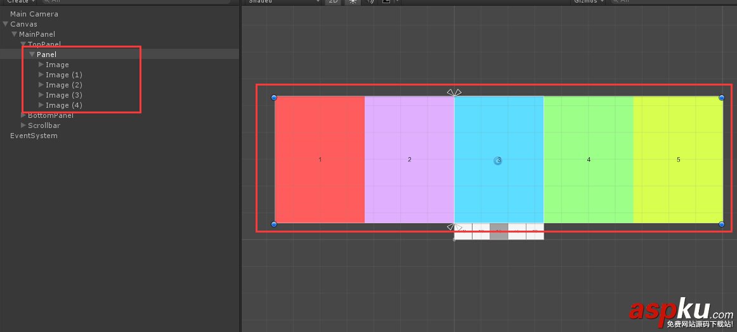
Task: Collapse the TopPanel node
Action: coord(23,44)
